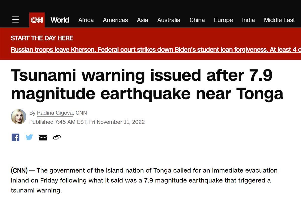The height and width of the screenshot is (198, 301).
Task: Share article via email icon
Action: [43, 137]
